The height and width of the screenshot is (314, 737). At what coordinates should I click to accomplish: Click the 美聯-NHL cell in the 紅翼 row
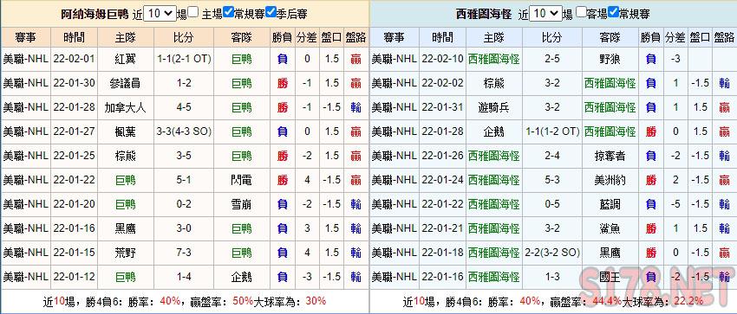tap(25, 59)
